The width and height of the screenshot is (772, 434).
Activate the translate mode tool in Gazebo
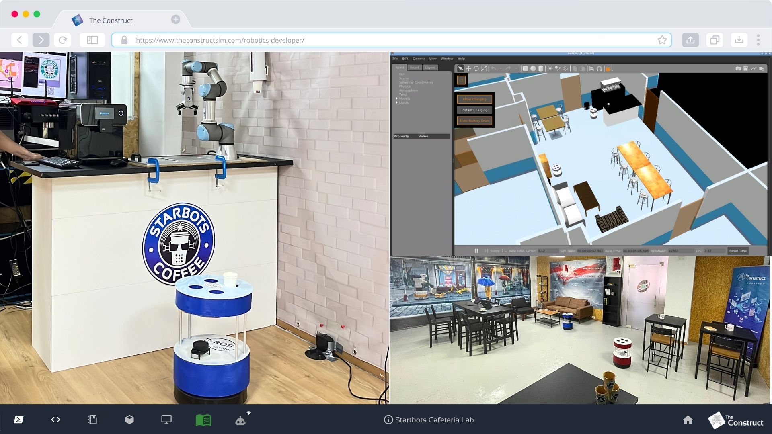[x=468, y=68]
